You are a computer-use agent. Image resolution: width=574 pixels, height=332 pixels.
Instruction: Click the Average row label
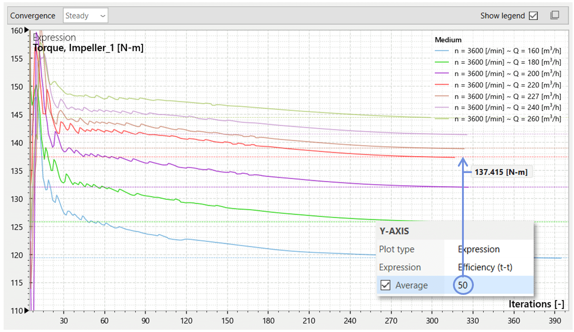[x=411, y=285]
